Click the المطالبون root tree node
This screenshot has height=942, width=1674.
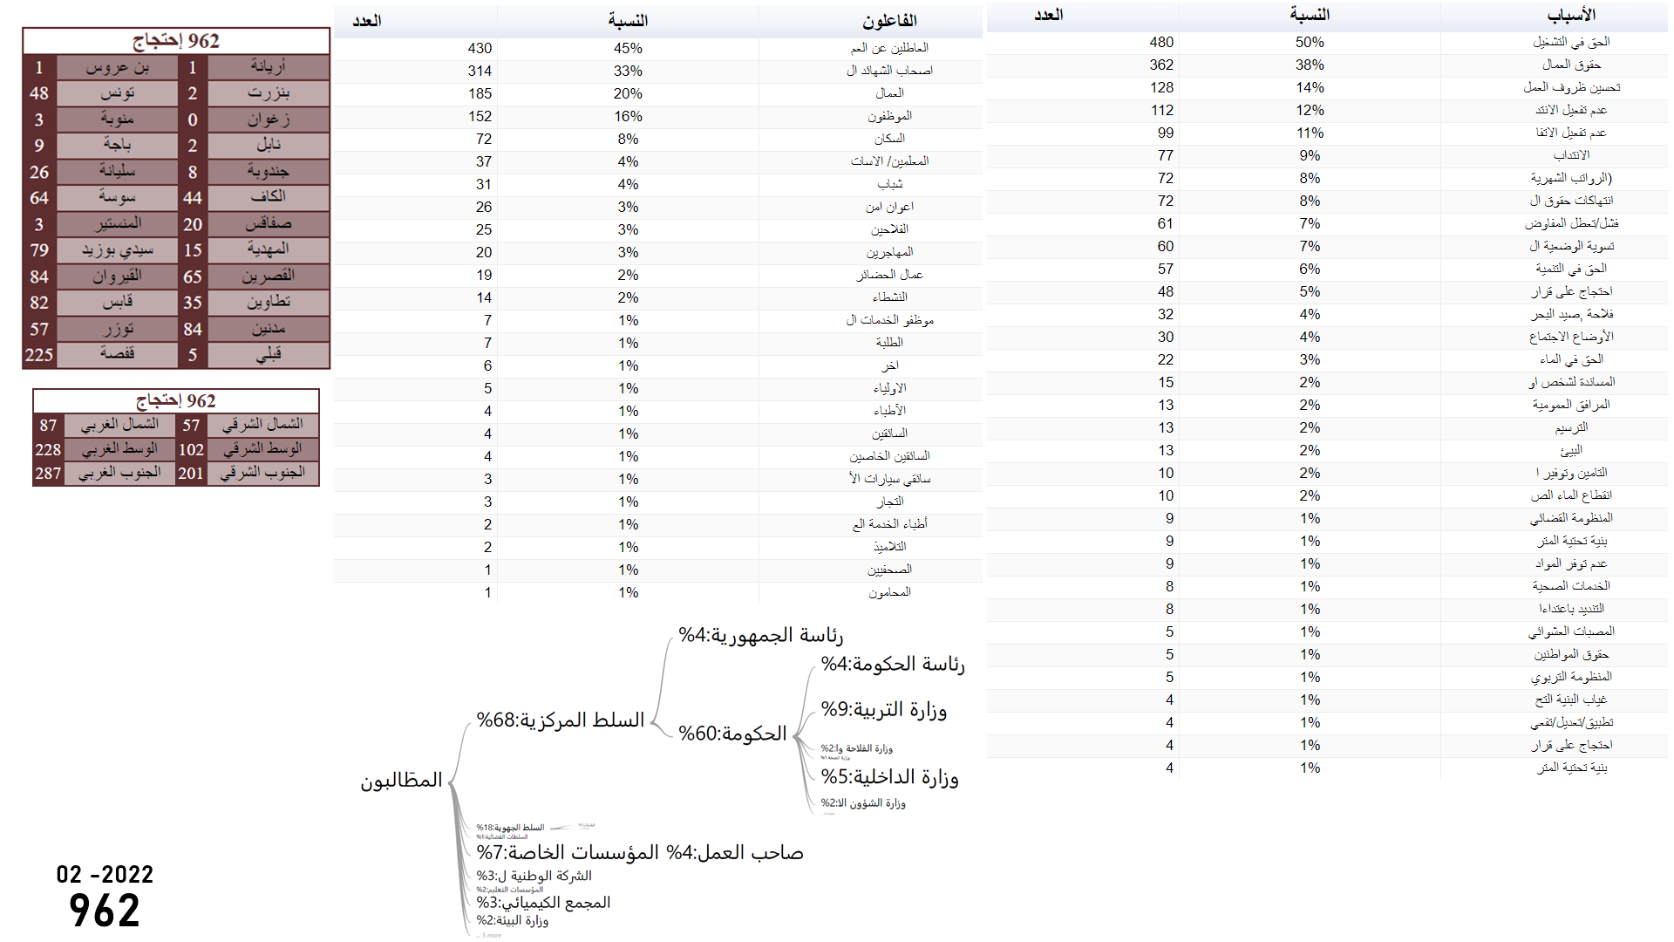click(401, 781)
